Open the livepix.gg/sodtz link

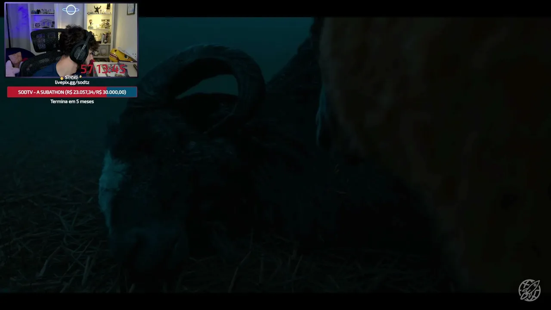[72, 82]
